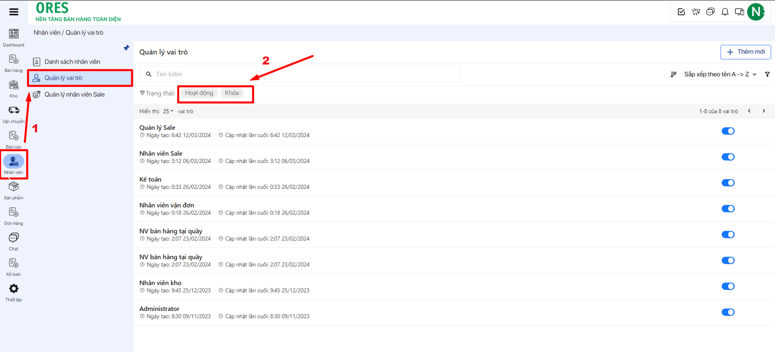Open Thiết lập settings gear icon
This screenshot has width=775, height=359.
(x=14, y=289)
